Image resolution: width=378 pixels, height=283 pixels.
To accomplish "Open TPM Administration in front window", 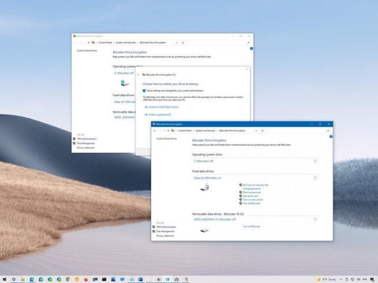I will [x=166, y=227].
